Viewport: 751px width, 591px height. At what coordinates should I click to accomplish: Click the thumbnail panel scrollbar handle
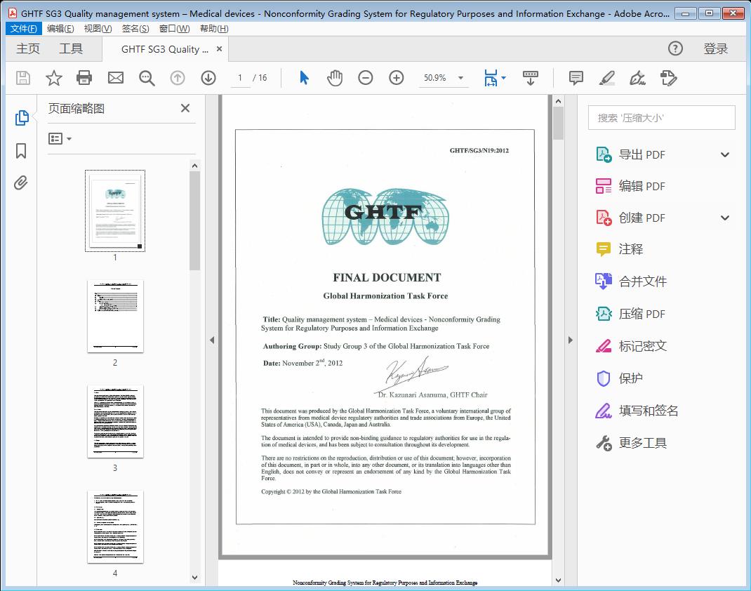(x=194, y=221)
